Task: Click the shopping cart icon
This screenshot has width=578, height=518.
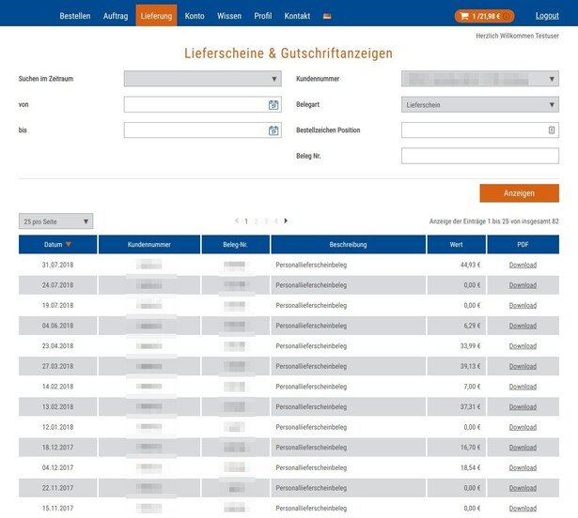Action: [464, 16]
